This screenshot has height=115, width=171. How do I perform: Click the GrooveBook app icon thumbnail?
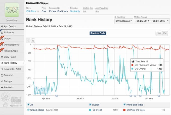(x=12, y=10)
